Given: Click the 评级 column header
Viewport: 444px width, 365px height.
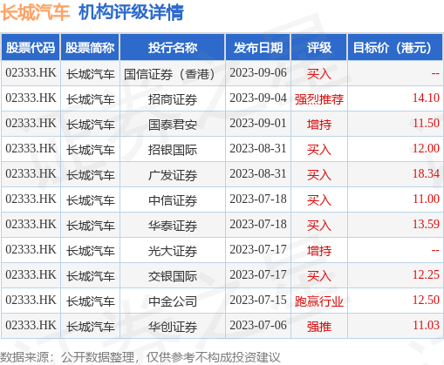Looking at the screenshot, I should tap(319, 48).
